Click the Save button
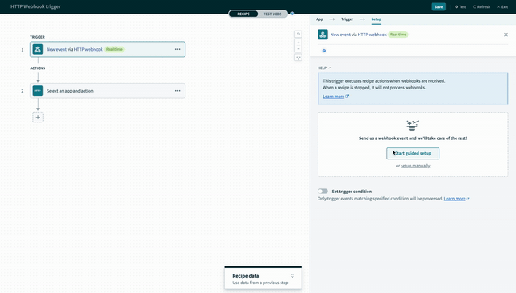The image size is (516, 293). click(x=439, y=7)
